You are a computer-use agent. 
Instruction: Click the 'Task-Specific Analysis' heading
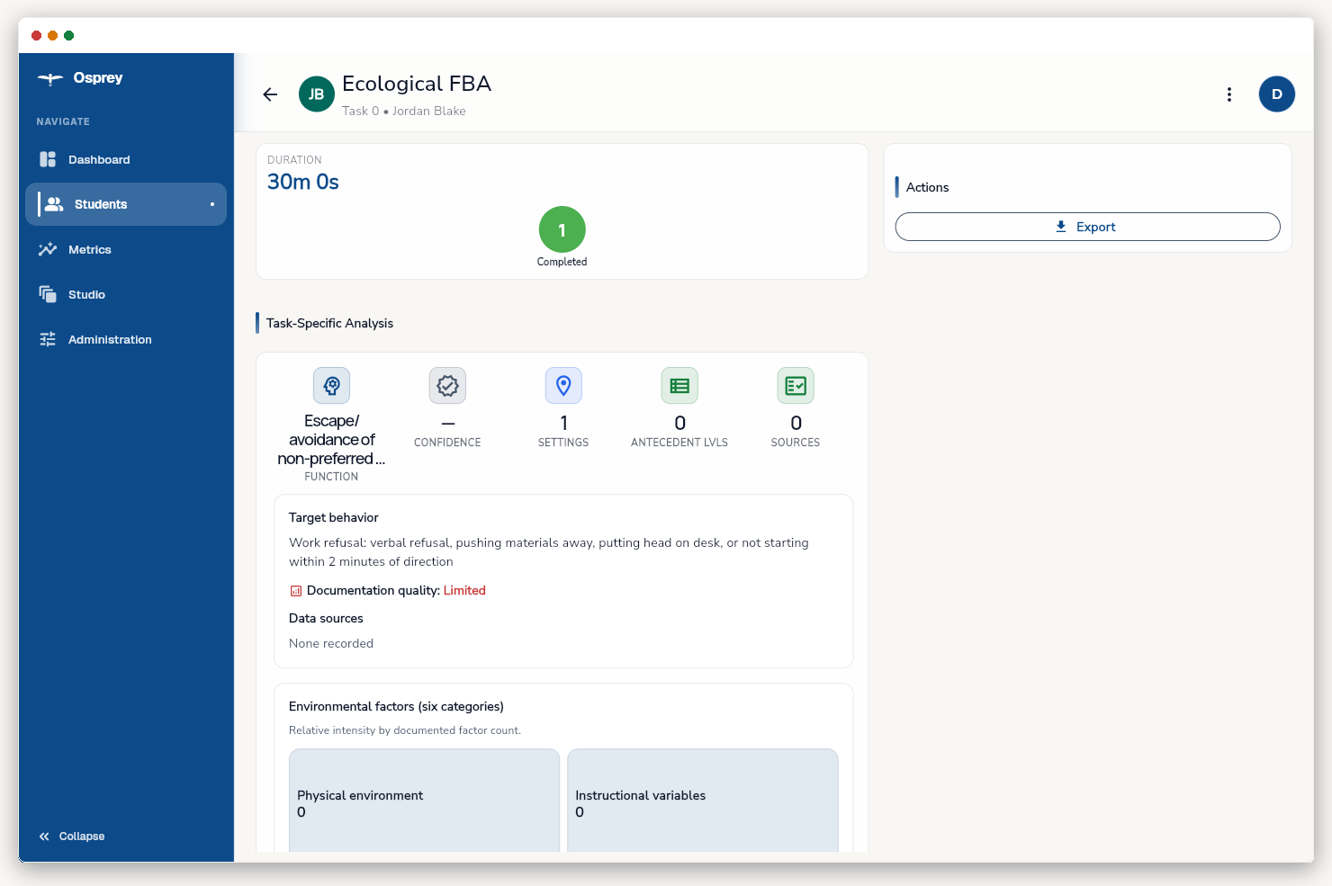click(329, 323)
